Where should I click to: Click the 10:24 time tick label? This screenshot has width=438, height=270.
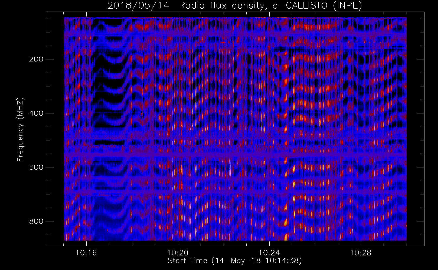coord(269,253)
